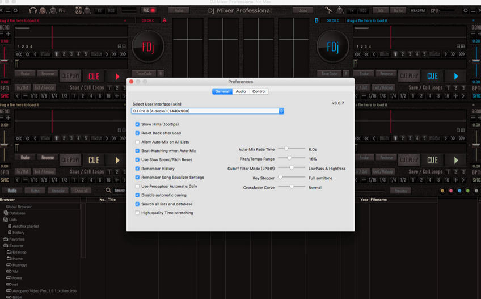Click the Auto-Mix Fade Time slider

click(292, 149)
